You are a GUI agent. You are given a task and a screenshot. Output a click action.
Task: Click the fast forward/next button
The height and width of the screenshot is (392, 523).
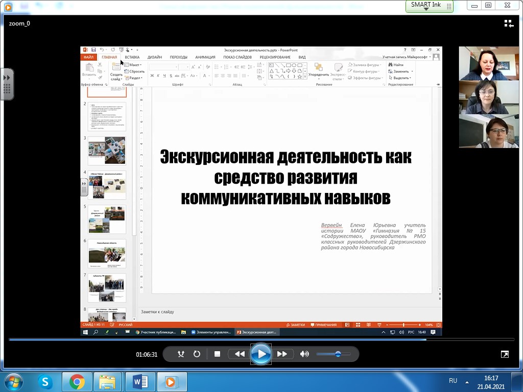coord(282,354)
